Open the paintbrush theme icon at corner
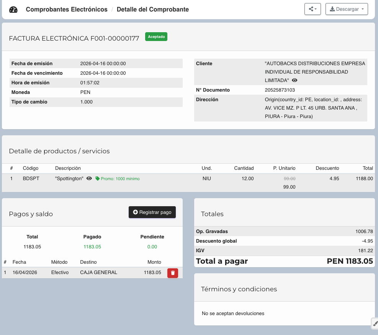 coord(374,324)
